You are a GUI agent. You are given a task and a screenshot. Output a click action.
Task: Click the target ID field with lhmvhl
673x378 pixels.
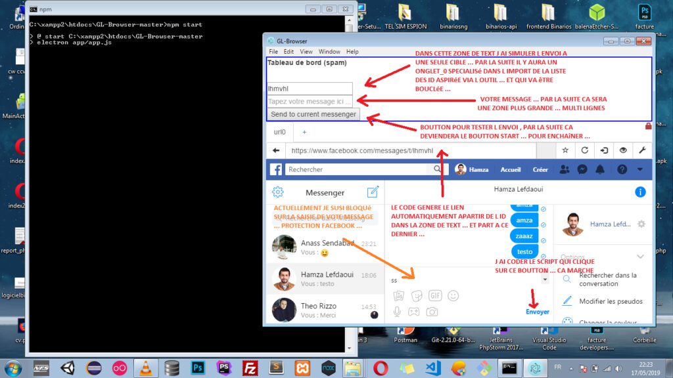coord(310,89)
